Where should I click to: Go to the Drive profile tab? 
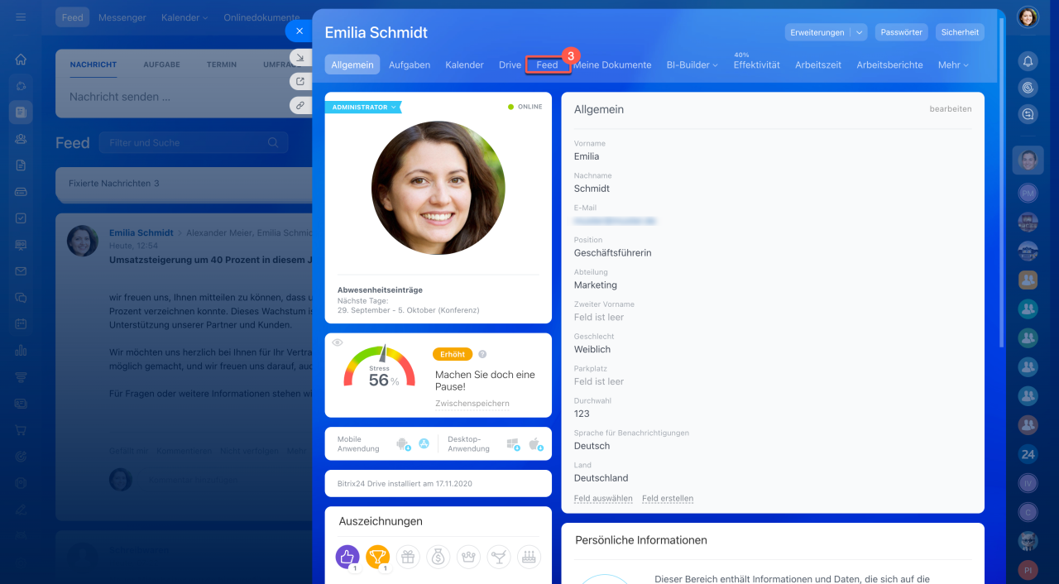click(x=510, y=65)
